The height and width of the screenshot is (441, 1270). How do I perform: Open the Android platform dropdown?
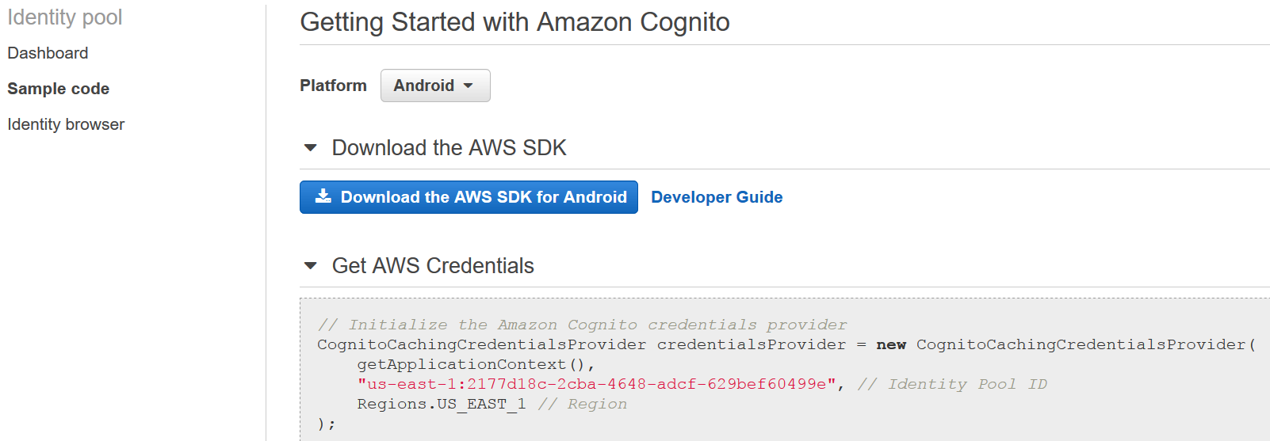(x=434, y=86)
